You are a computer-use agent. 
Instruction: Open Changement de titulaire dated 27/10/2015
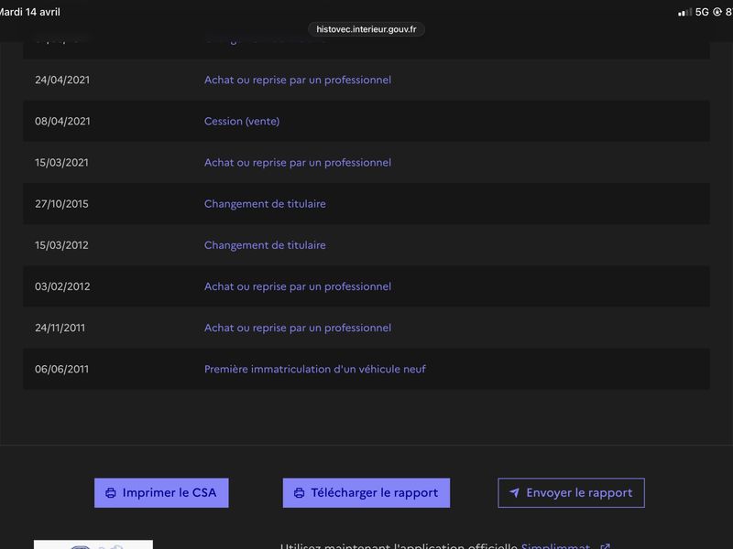pyautogui.click(x=265, y=204)
